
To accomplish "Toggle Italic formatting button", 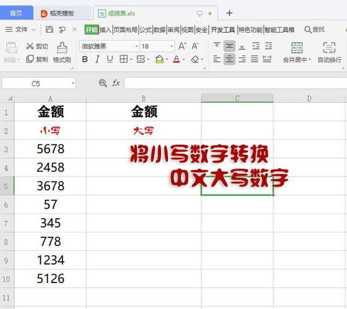I will pos(97,59).
